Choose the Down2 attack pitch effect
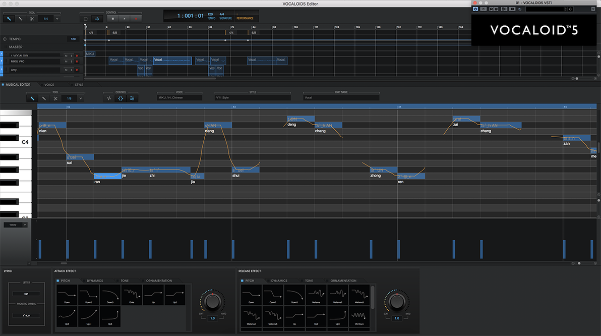601x336 pixels. [x=89, y=295]
